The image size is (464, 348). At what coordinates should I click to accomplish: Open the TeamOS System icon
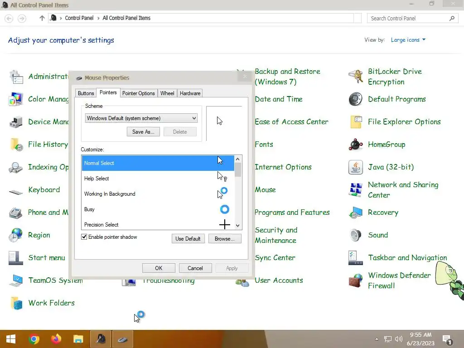point(16,280)
